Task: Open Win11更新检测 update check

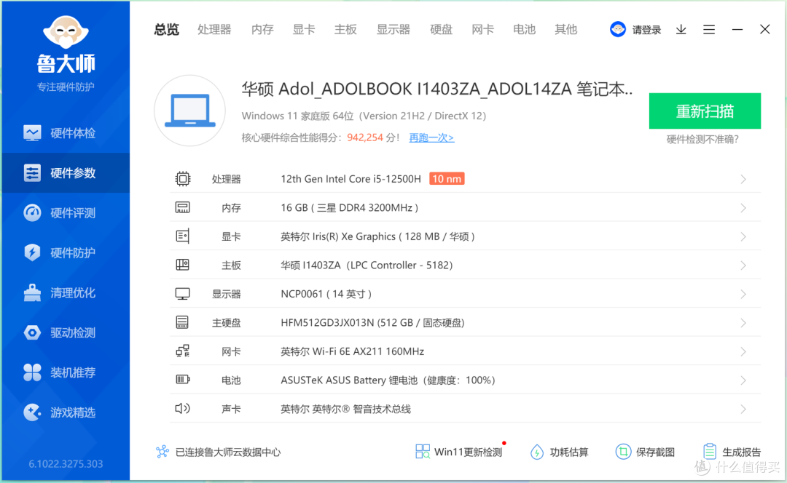Action: [459, 452]
